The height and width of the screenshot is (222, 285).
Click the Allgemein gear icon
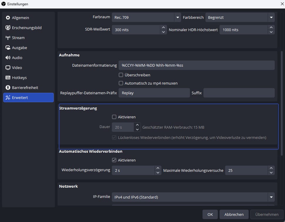coord(8,18)
